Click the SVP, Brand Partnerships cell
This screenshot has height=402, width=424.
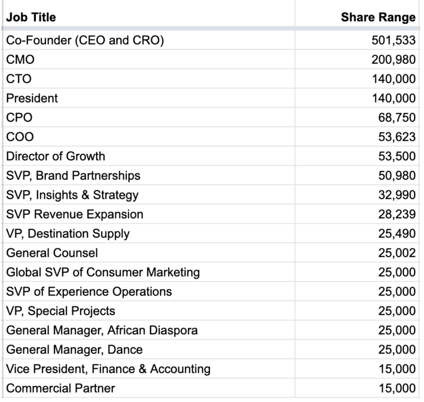[73, 176]
